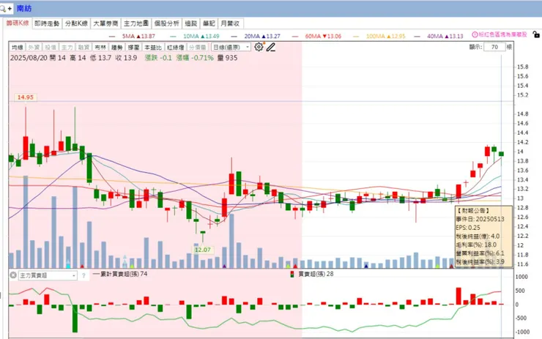The height and width of the screenshot is (339, 542).
Task: Toggle 布林 Bollinger band overlay
Action: click(100, 48)
